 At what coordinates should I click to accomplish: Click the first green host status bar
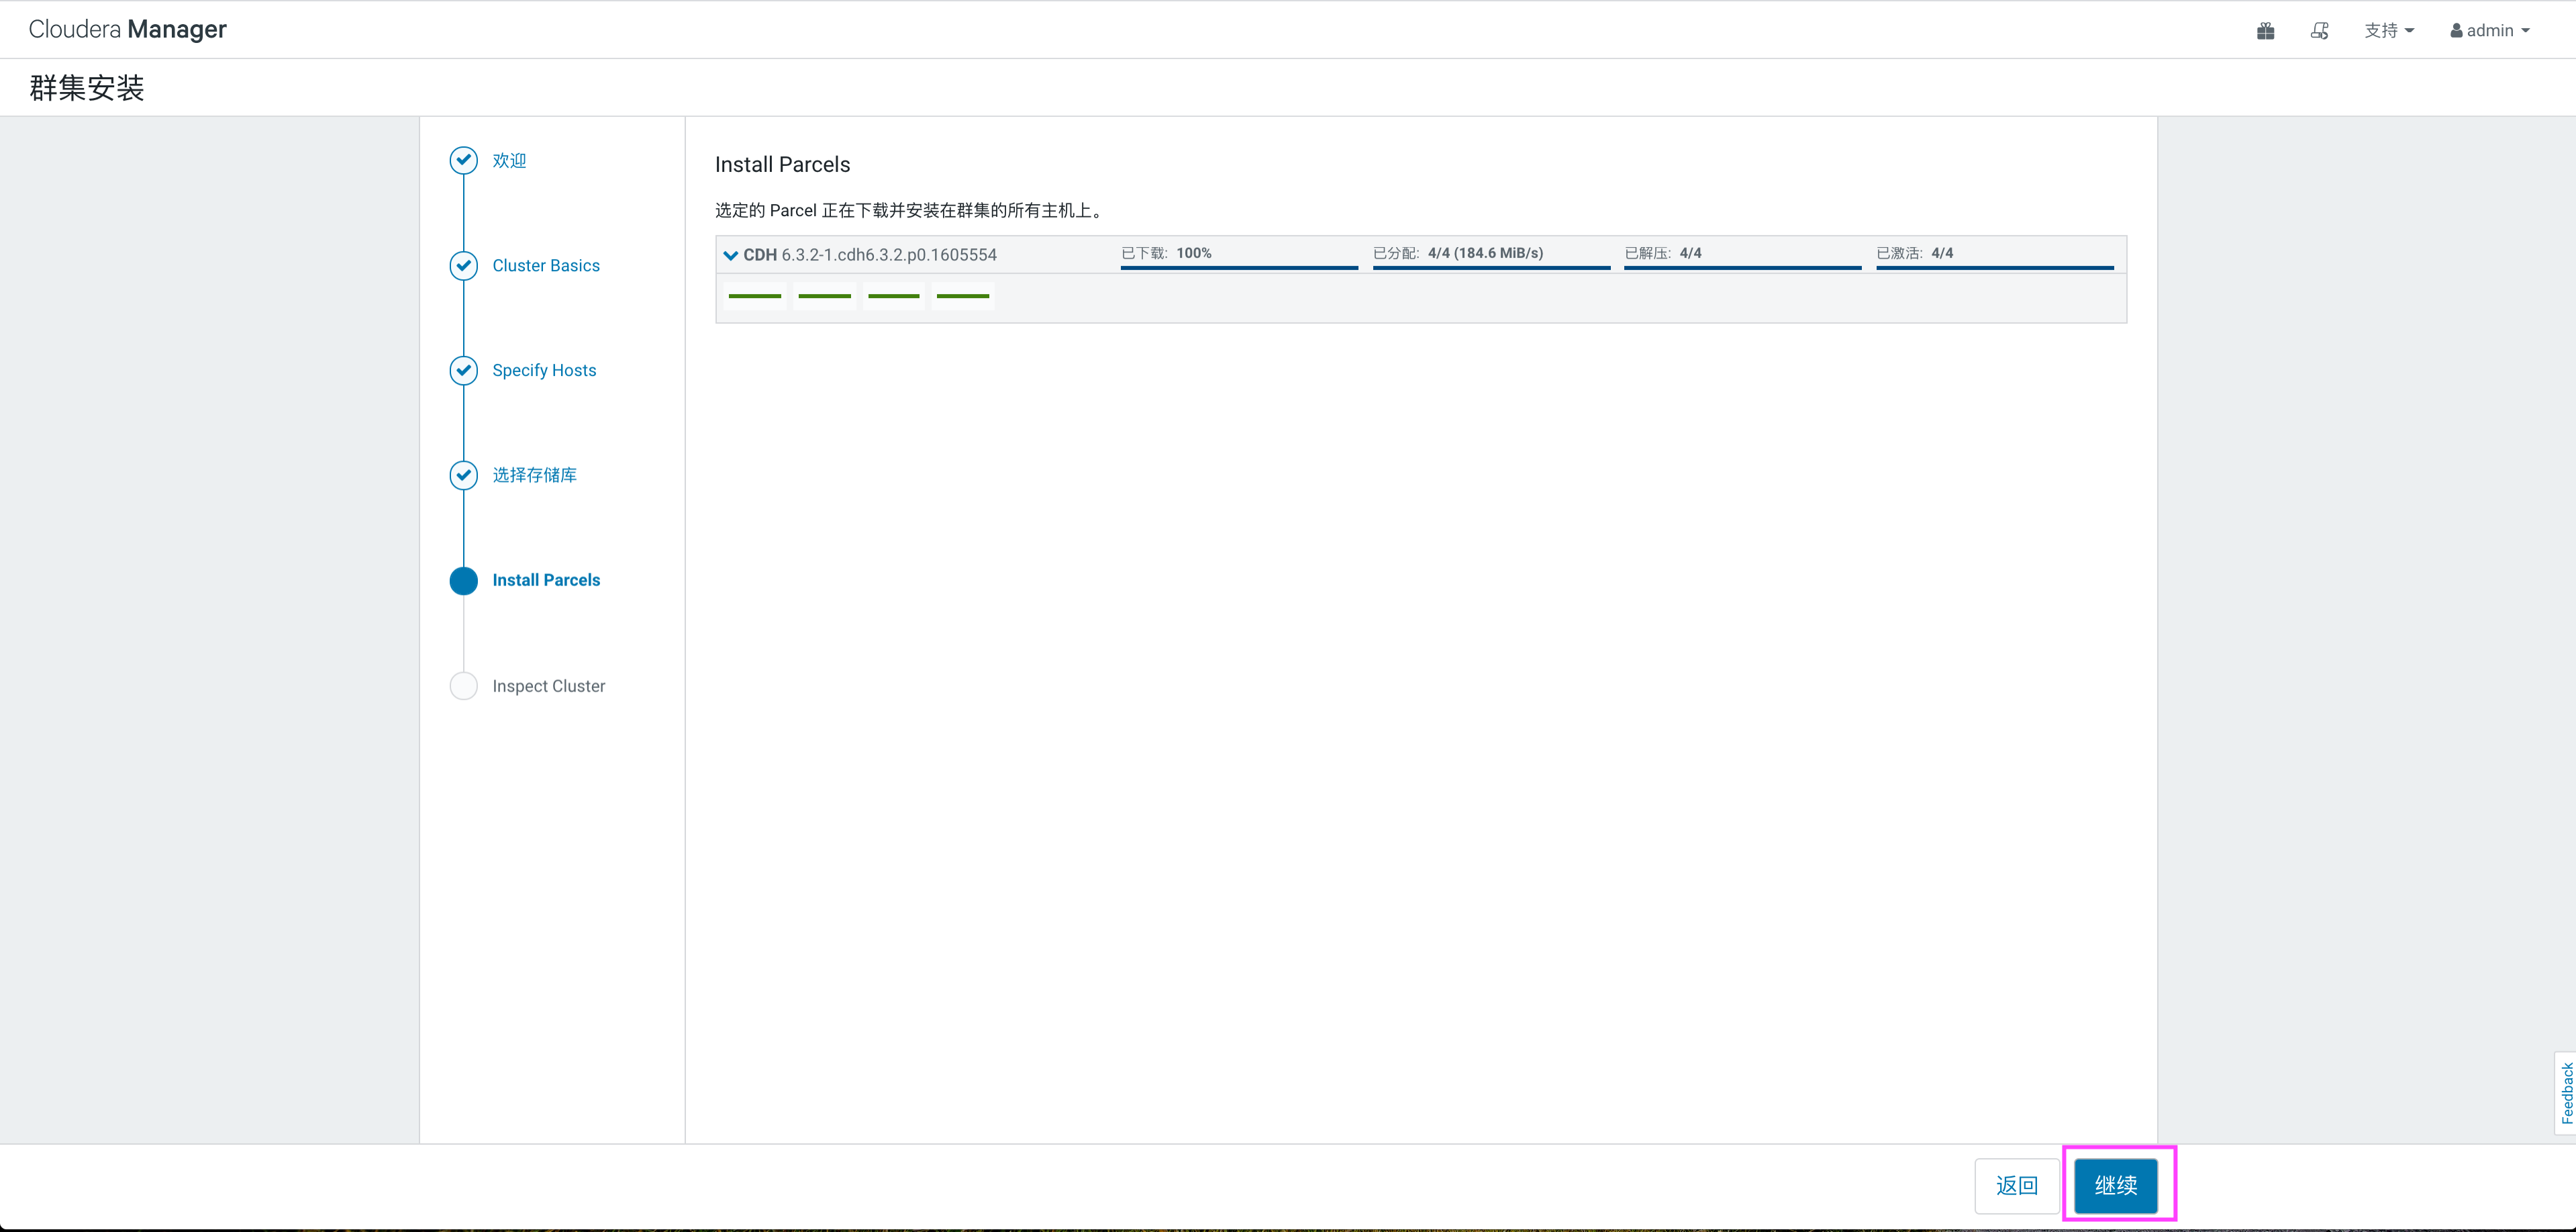[x=754, y=296]
